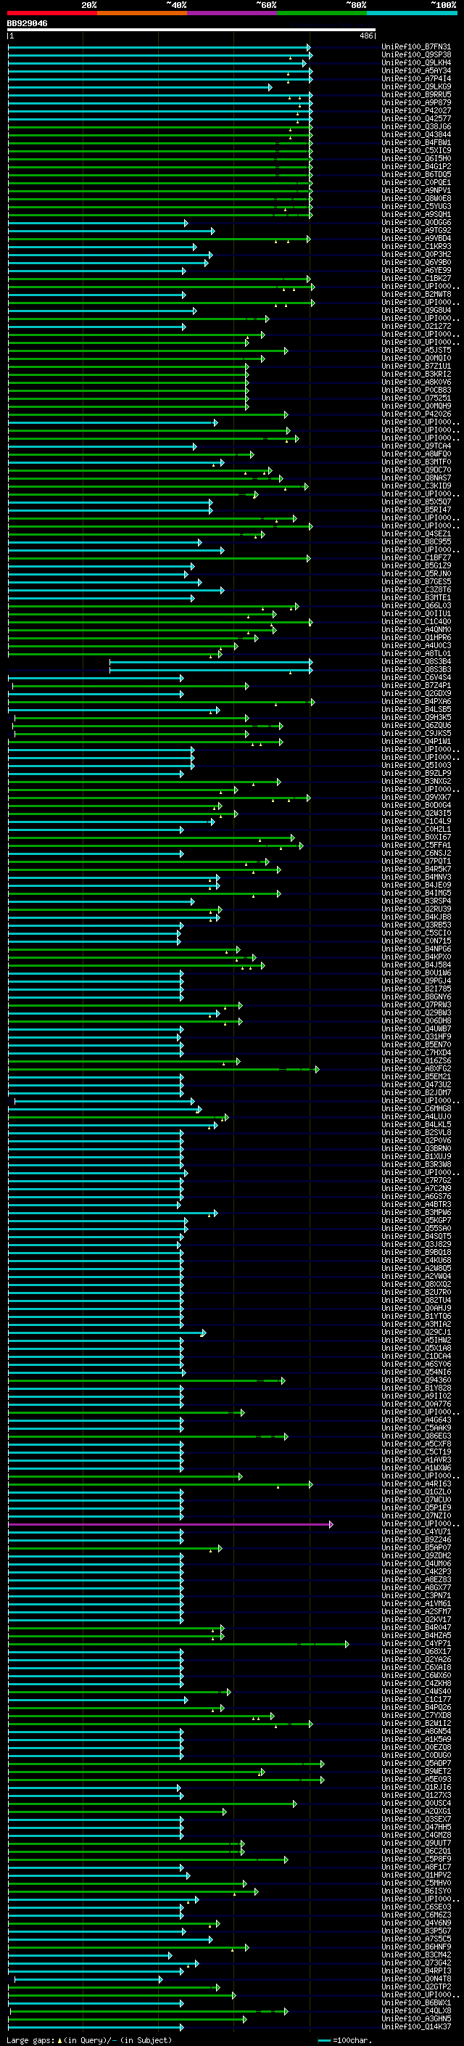The image size is (464, 2046).
Task: Select UniRef100_B9RRU5 label
Action: 416,94
